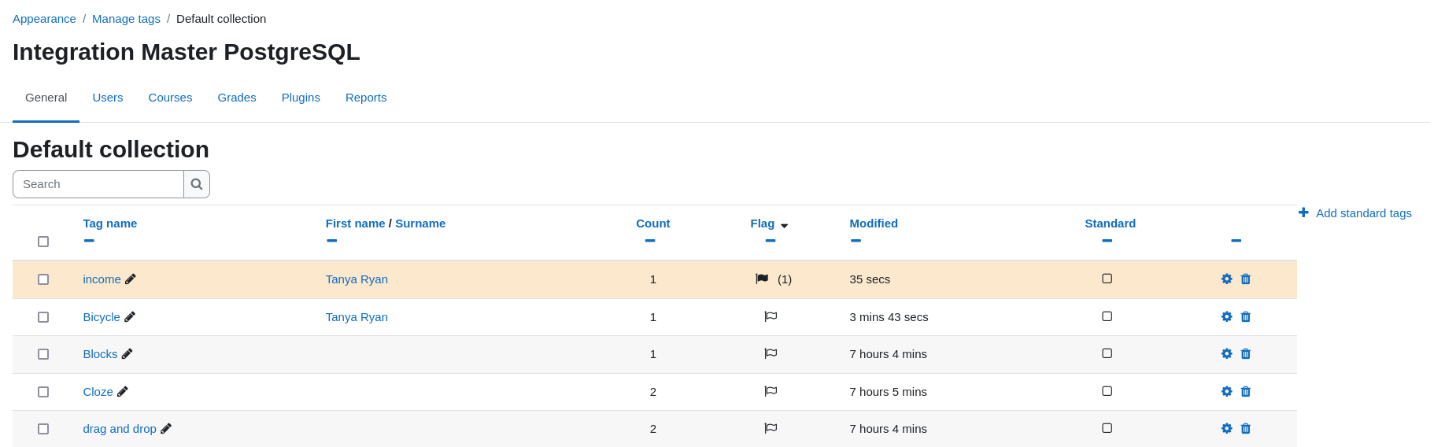Select the Bicycle row checkbox
This screenshot has width=1434, height=447.
click(43, 317)
